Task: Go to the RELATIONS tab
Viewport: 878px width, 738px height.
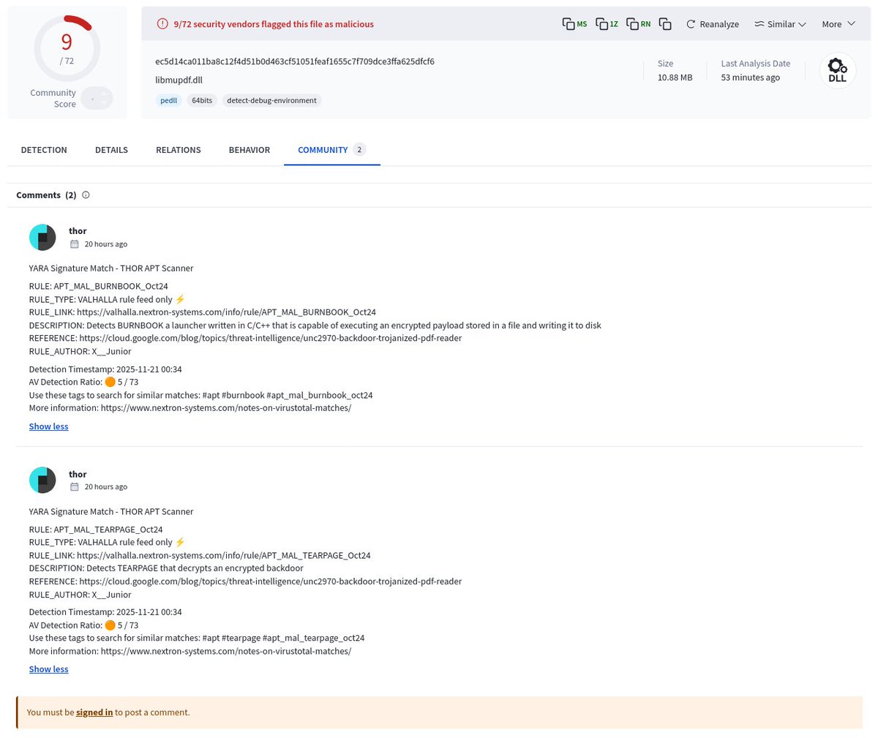Action: (x=179, y=150)
